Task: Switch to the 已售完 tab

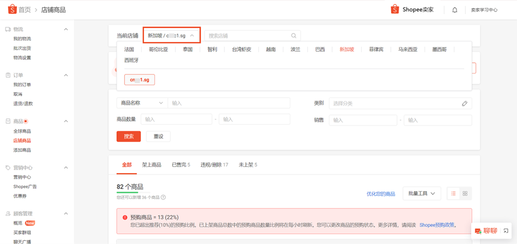Action: 181,165
